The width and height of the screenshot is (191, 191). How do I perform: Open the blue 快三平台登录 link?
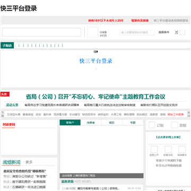[x=96, y=61]
